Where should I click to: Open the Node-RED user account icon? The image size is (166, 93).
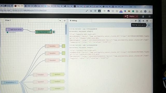pos(143,17)
